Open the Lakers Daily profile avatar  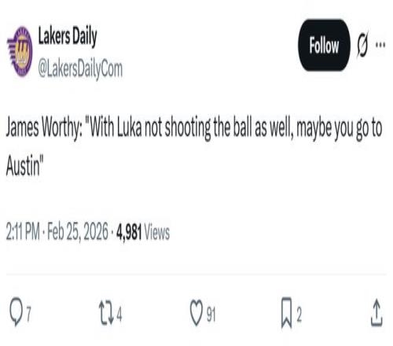(20, 51)
